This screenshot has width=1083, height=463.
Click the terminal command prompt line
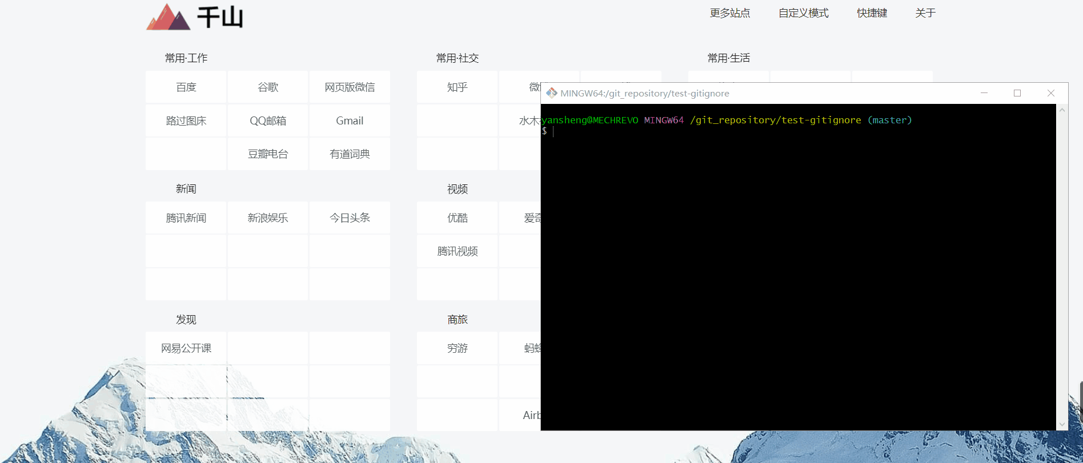(798, 131)
